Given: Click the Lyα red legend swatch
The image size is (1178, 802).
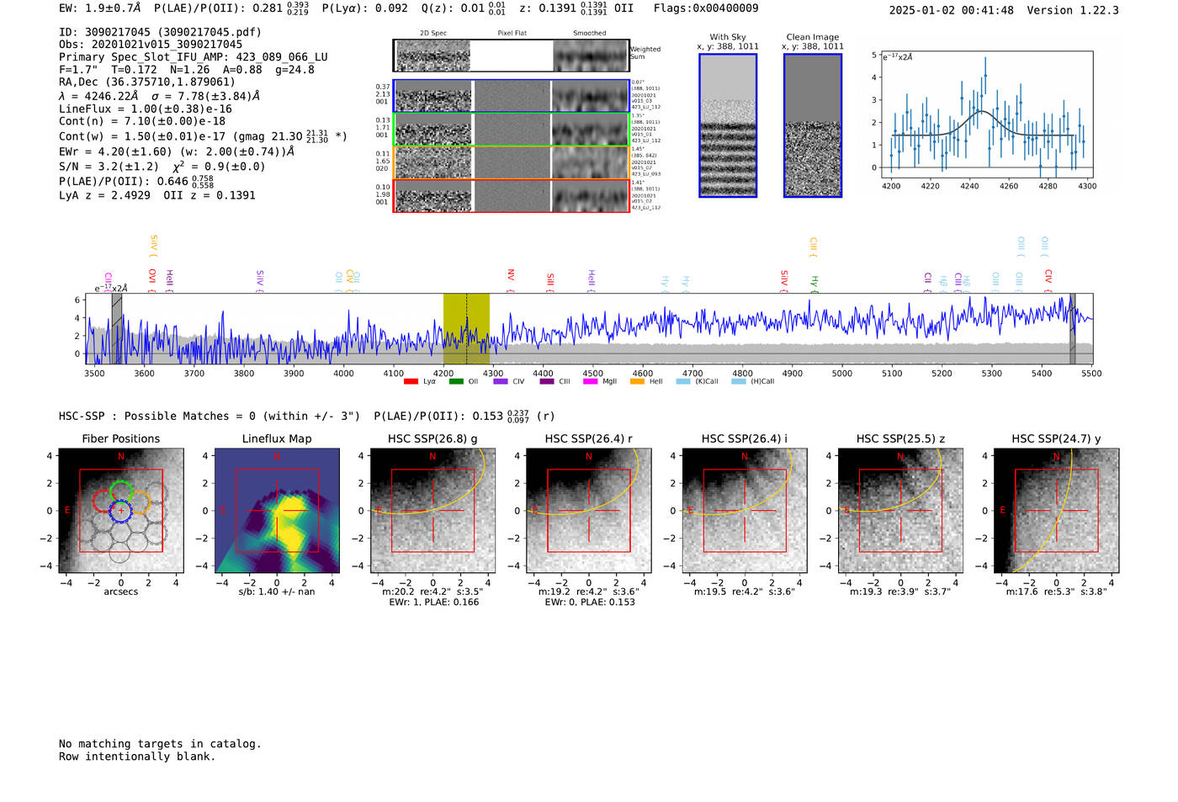Looking at the screenshot, I should pyautogui.click(x=411, y=381).
